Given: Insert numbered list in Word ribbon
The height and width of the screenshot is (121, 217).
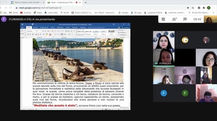Looking at the screenshot, I should 58,31.
